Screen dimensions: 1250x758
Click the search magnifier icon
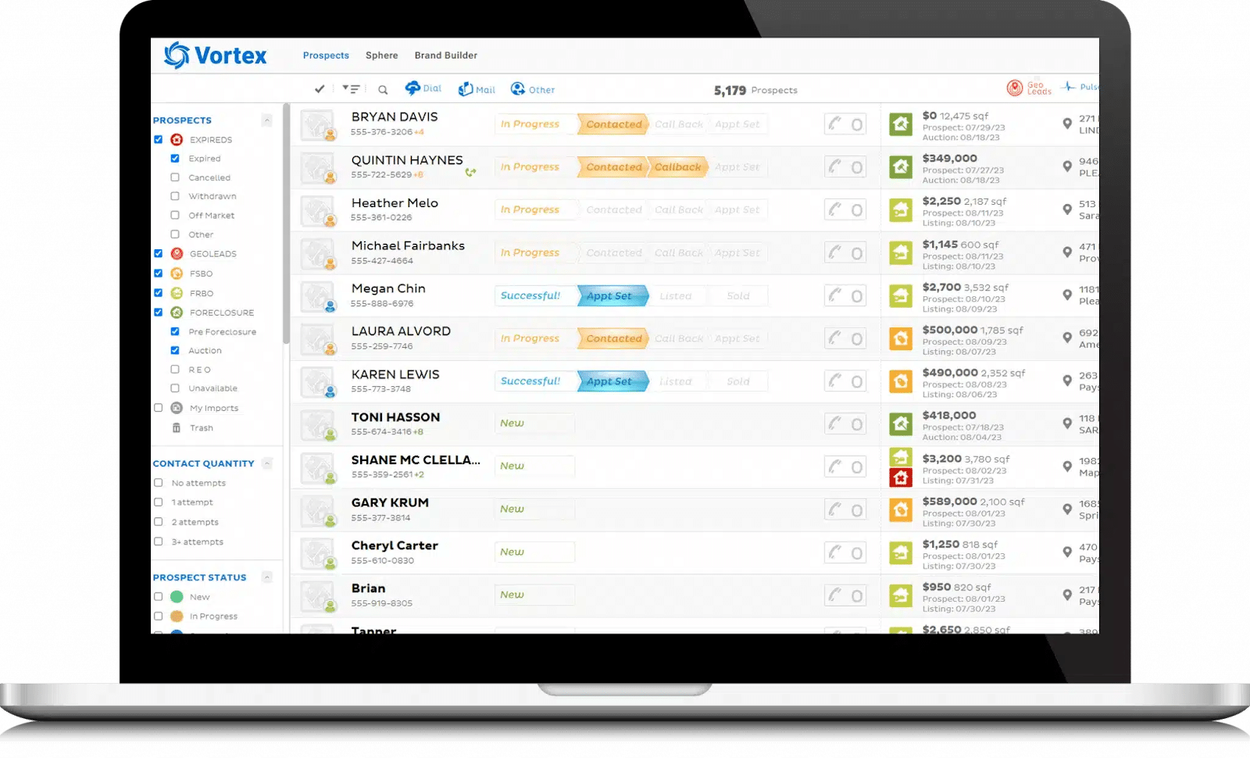coord(383,90)
